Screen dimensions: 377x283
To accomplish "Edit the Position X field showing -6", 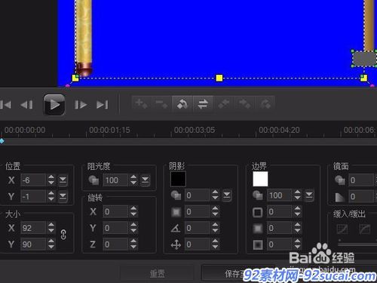I will 33,180.
